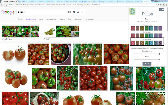The height and width of the screenshot is (105, 168).
Task: Start voice search with microphone icon
Action: click(78, 12)
